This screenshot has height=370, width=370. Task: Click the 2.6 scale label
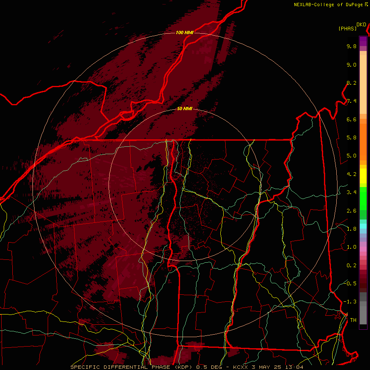click(351, 211)
